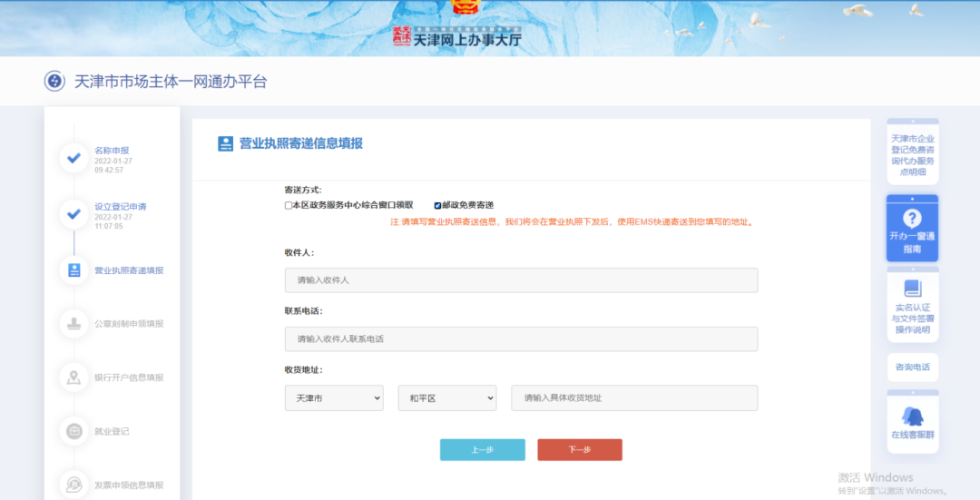Click the 收件人 input field
This screenshot has height=500, width=980.
point(521,280)
